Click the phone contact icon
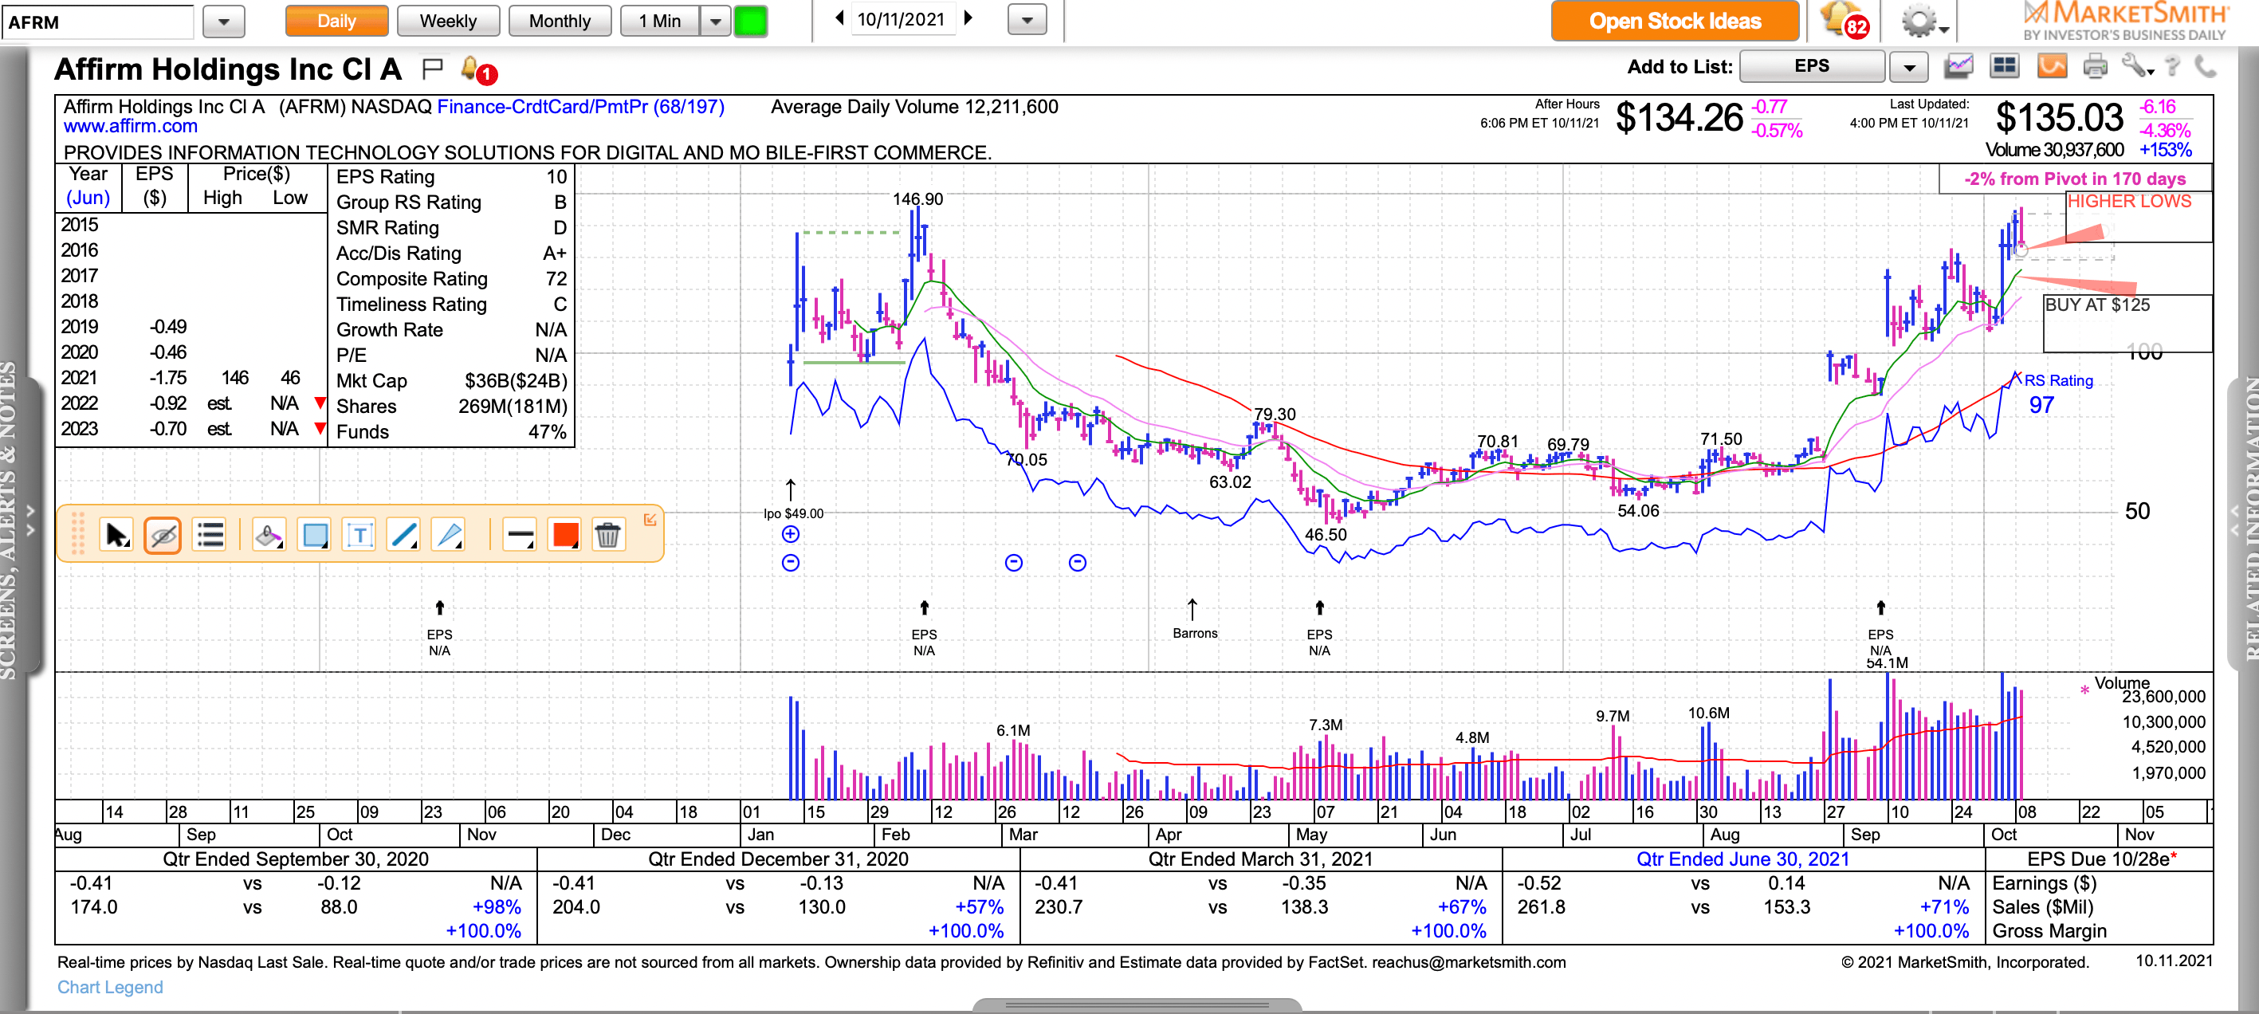This screenshot has width=2259, height=1014. (2206, 66)
